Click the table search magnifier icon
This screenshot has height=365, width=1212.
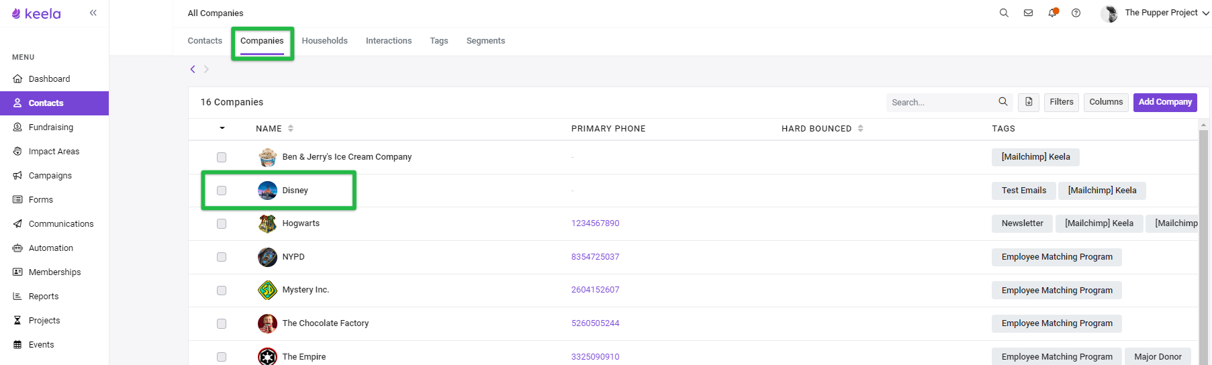1003,102
